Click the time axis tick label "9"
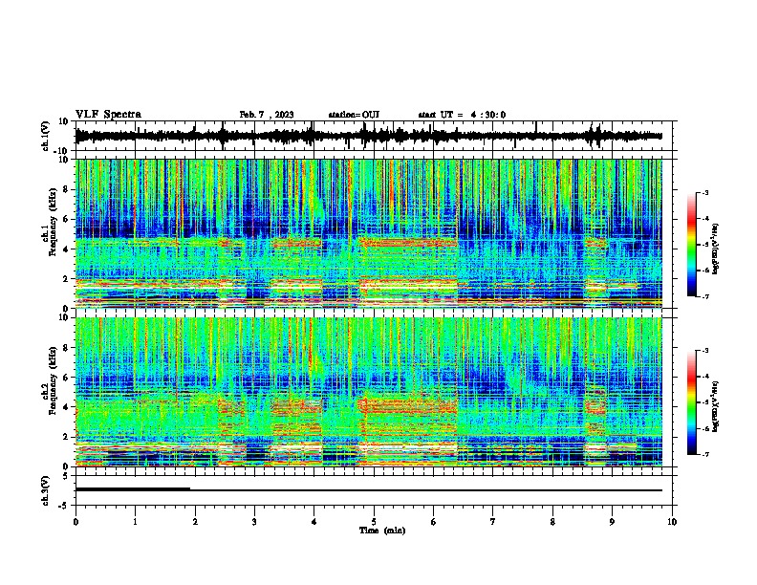This screenshot has width=757, height=585. click(612, 522)
